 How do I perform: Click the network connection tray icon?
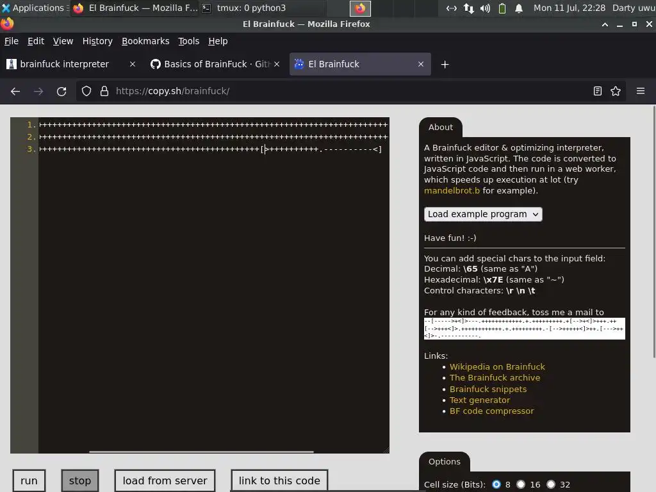click(452, 8)
